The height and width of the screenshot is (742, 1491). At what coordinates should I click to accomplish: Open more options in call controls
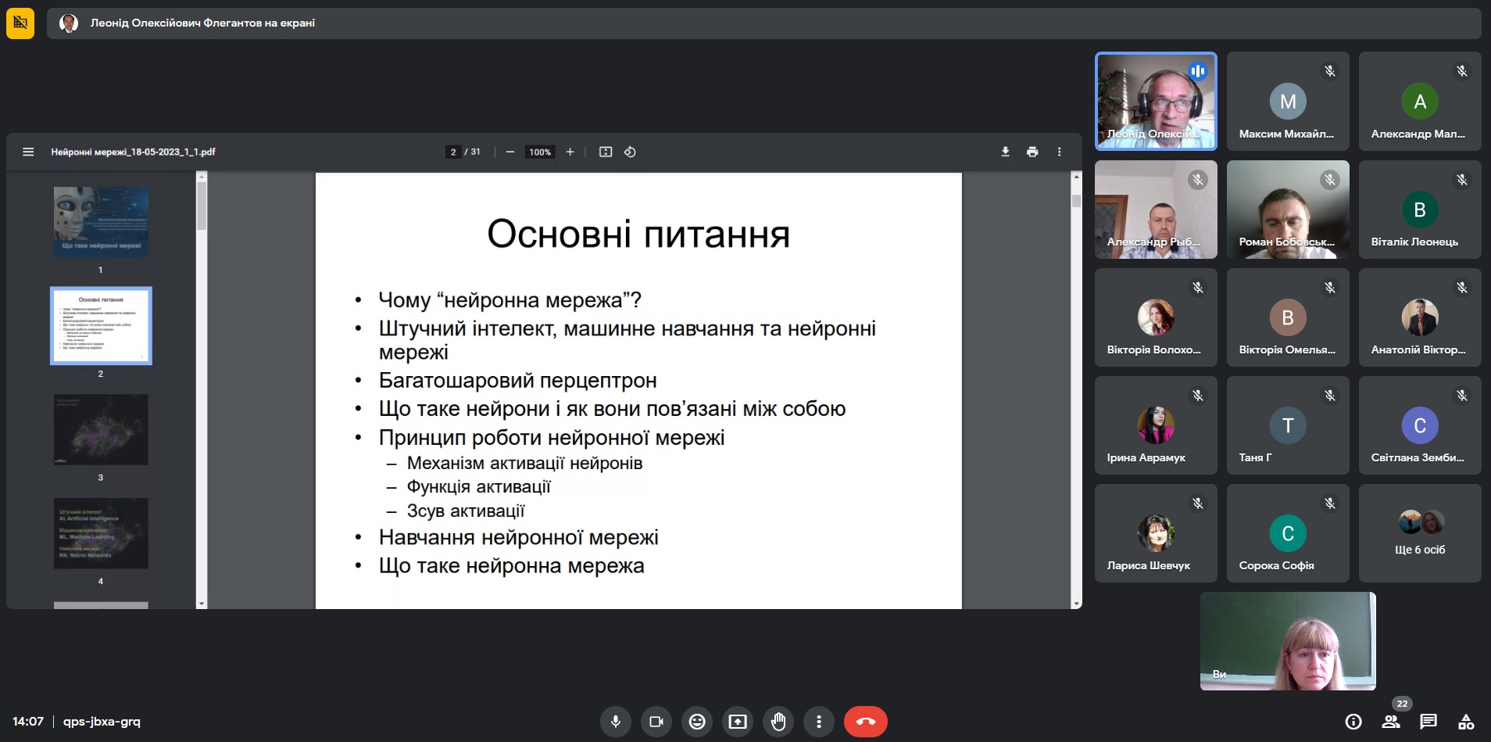coord(819,722)
